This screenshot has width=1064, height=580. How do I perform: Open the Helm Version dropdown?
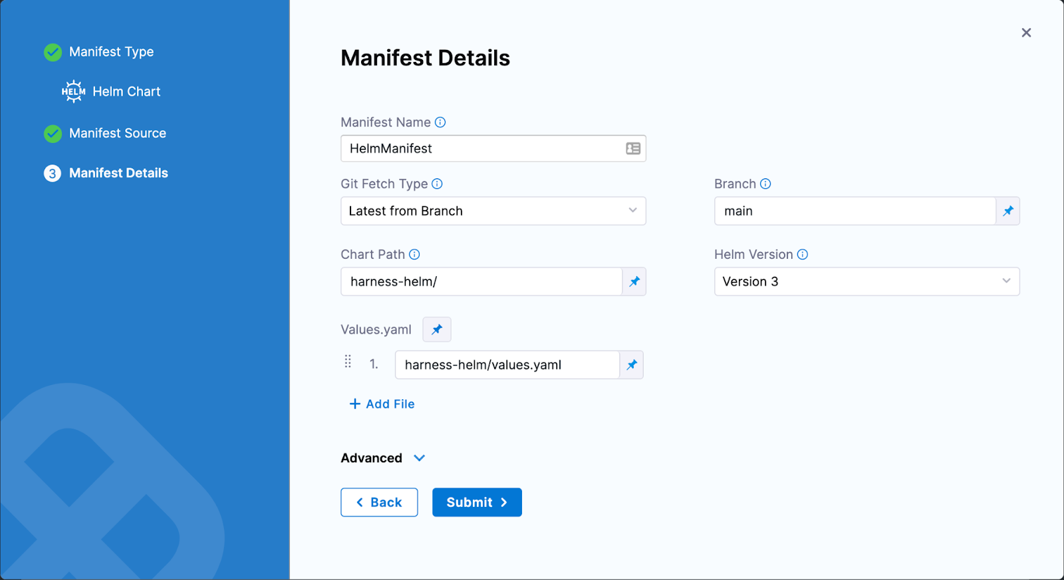pos(867,281)
